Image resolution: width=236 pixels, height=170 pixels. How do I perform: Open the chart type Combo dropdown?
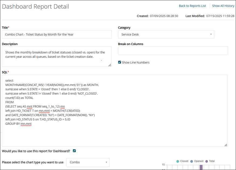point(88,162)
